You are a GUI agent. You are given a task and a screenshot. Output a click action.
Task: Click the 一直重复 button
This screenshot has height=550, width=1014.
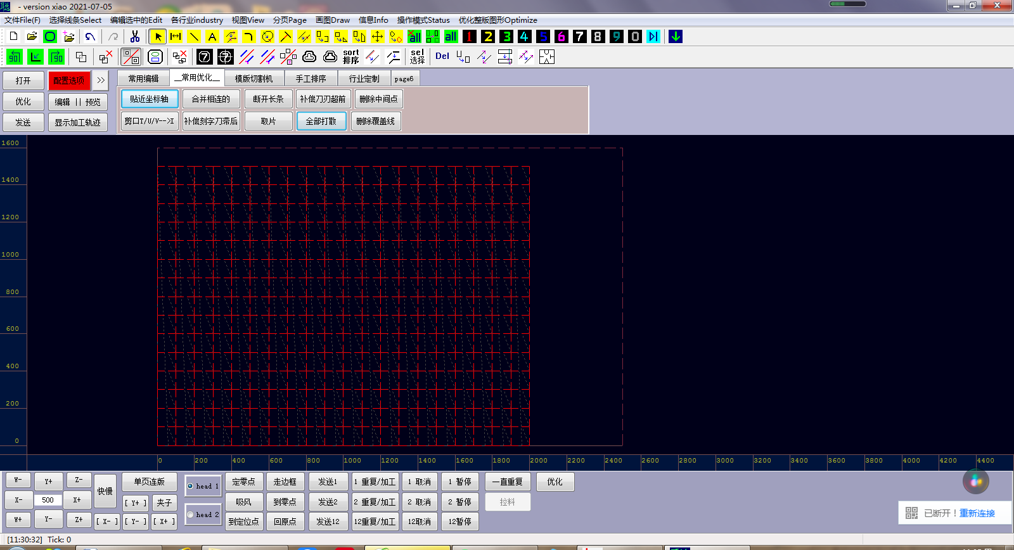[x=508, y=482]
